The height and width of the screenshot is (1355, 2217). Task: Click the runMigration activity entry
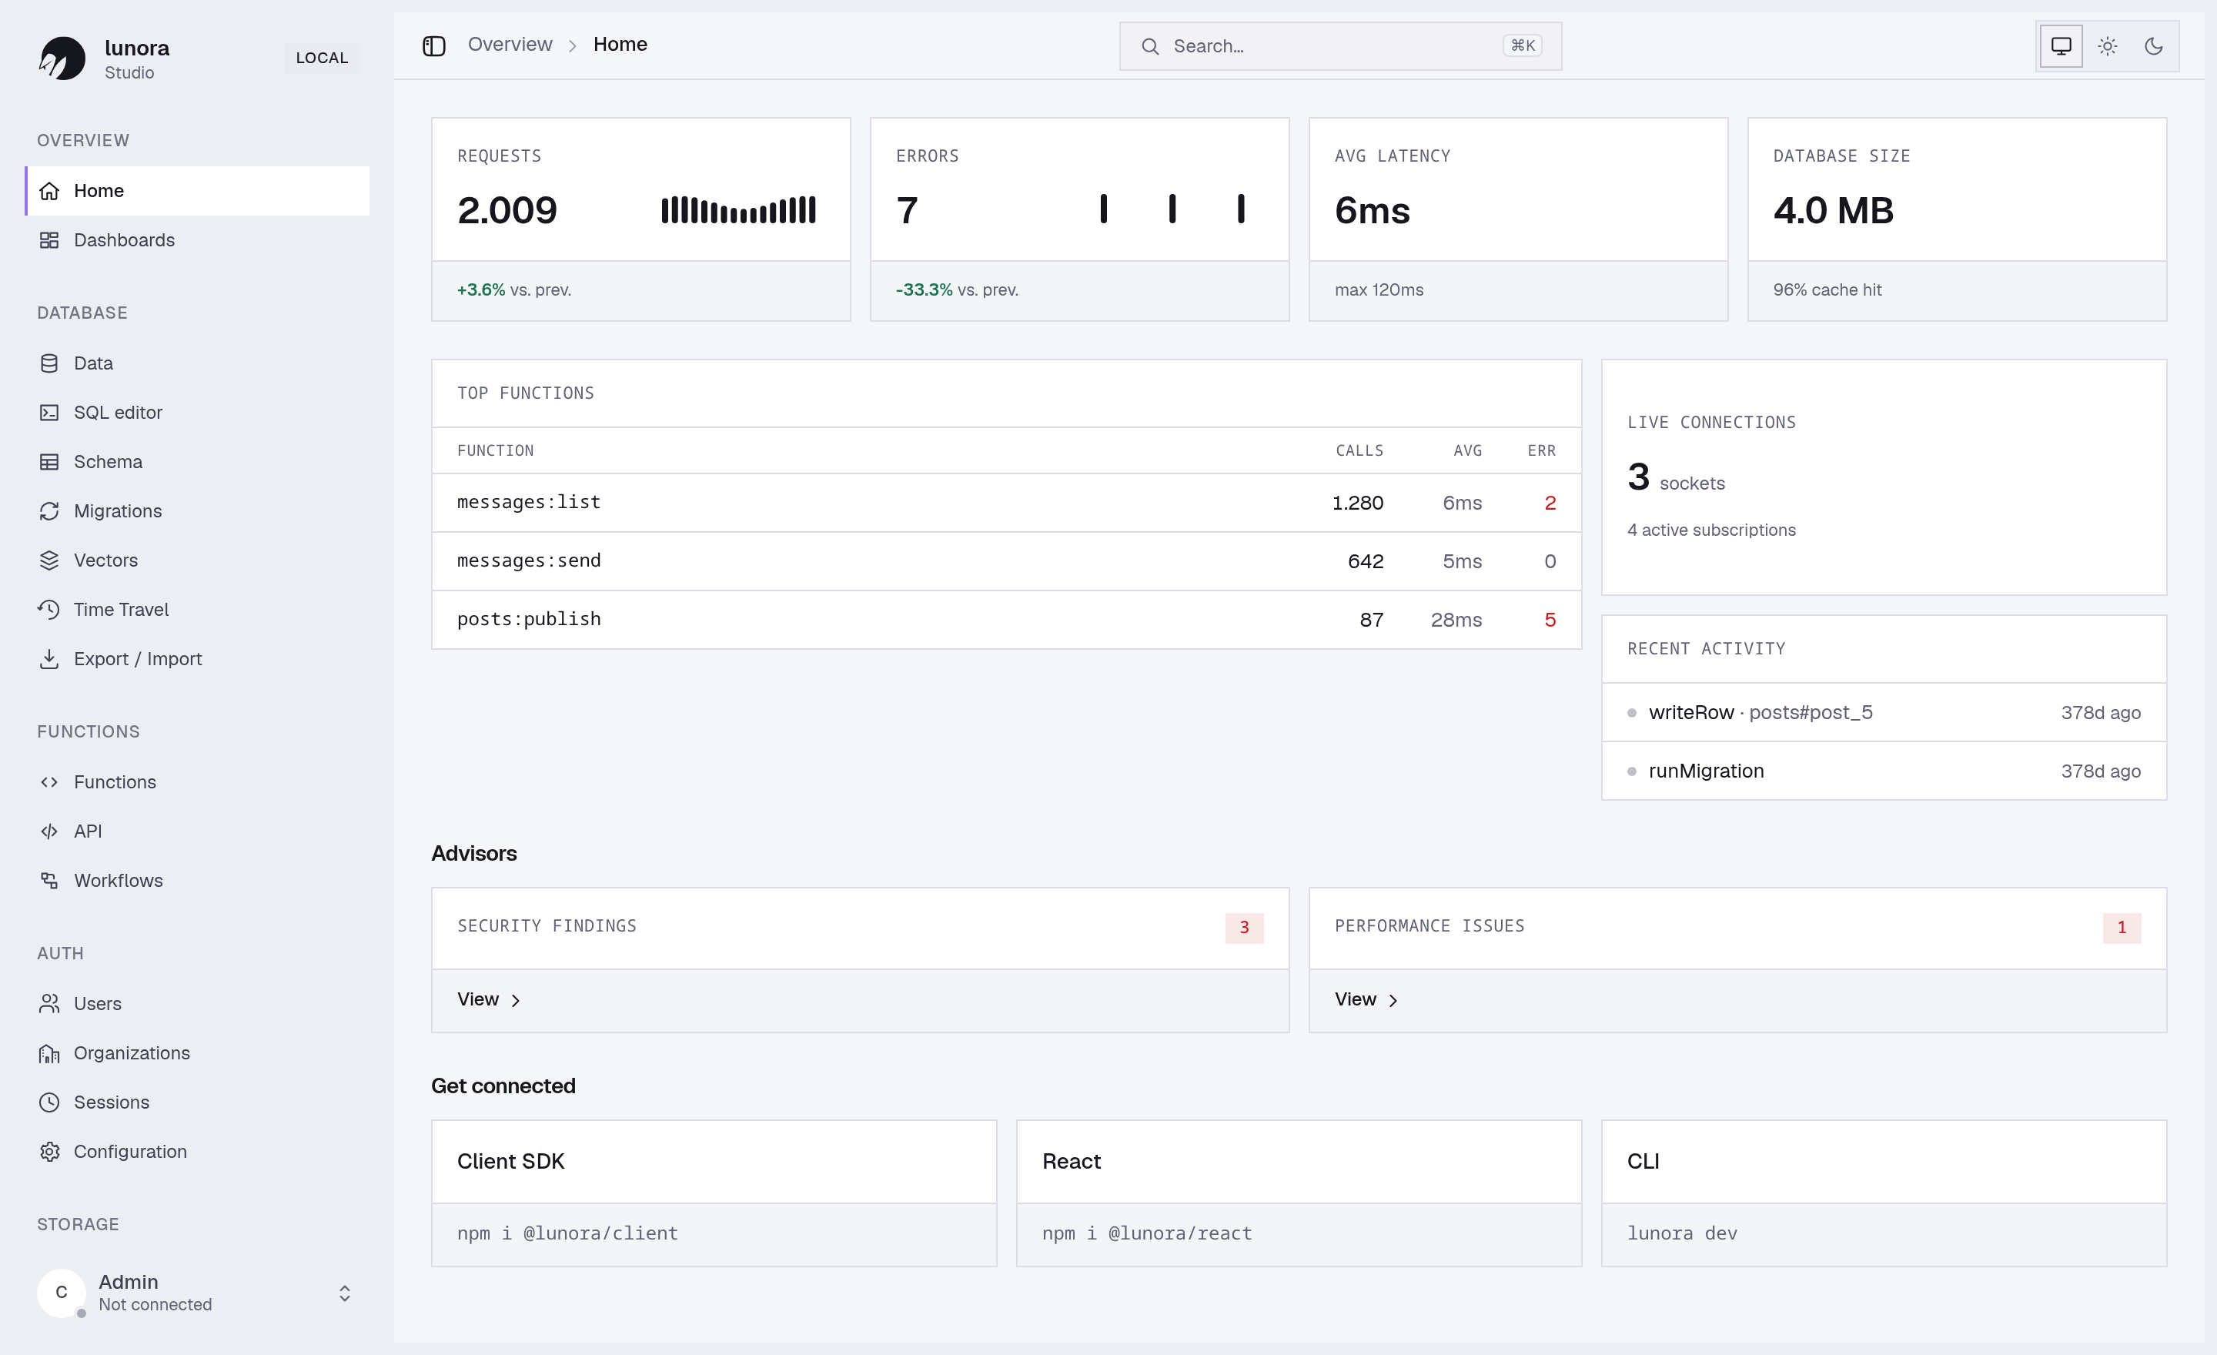tap(1883, 771)
